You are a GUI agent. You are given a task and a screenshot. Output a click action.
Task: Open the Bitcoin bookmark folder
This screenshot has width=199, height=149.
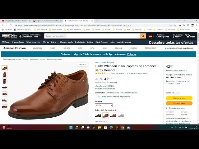pyautogui.click(x=148, y=29)
